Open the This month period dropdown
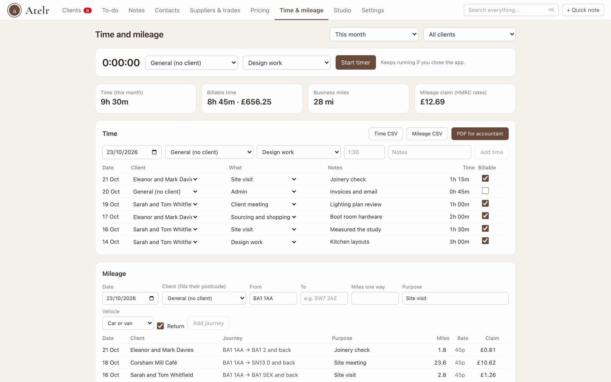 374,34
